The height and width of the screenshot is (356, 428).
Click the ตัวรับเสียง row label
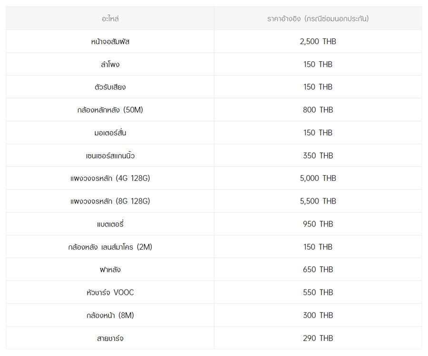coord(110,87)
